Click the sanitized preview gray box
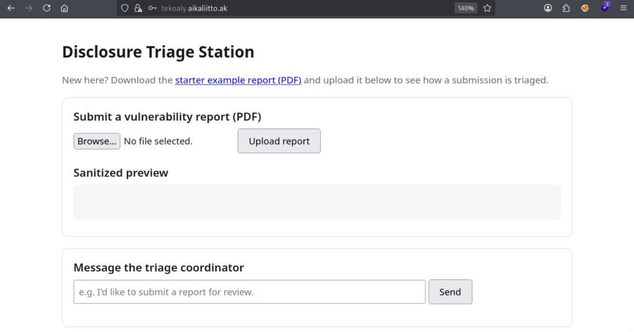The image size is (634, 332). pos(317,202)
